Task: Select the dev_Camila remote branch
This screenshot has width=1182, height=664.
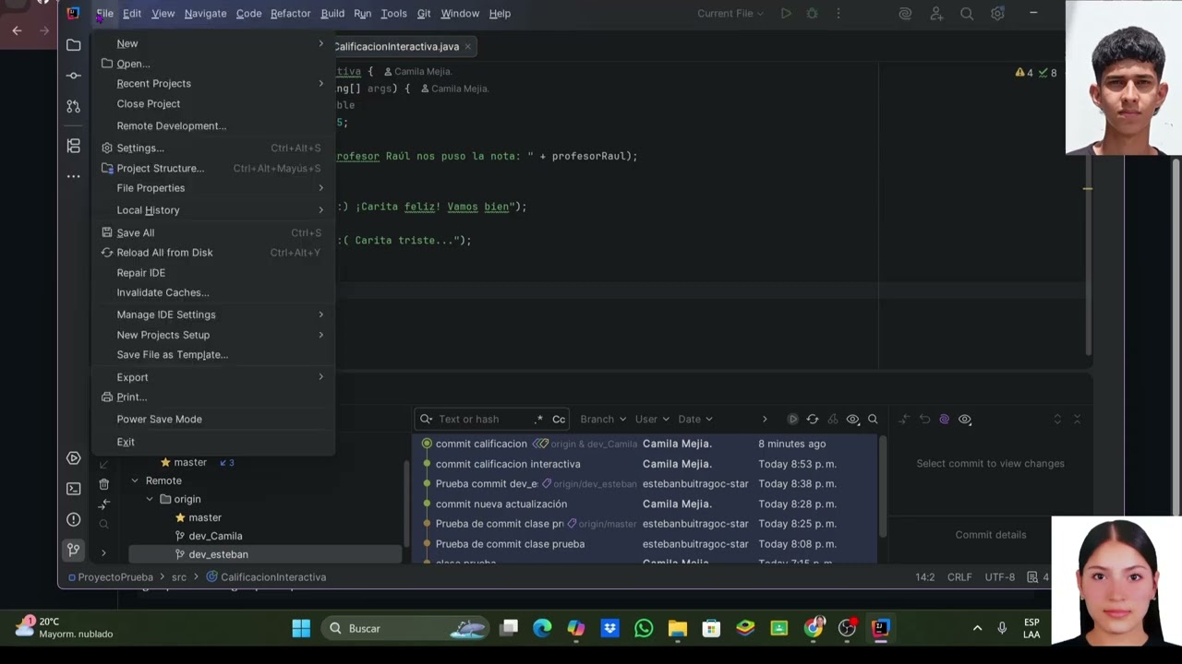Action: click(x=215, y=536)
